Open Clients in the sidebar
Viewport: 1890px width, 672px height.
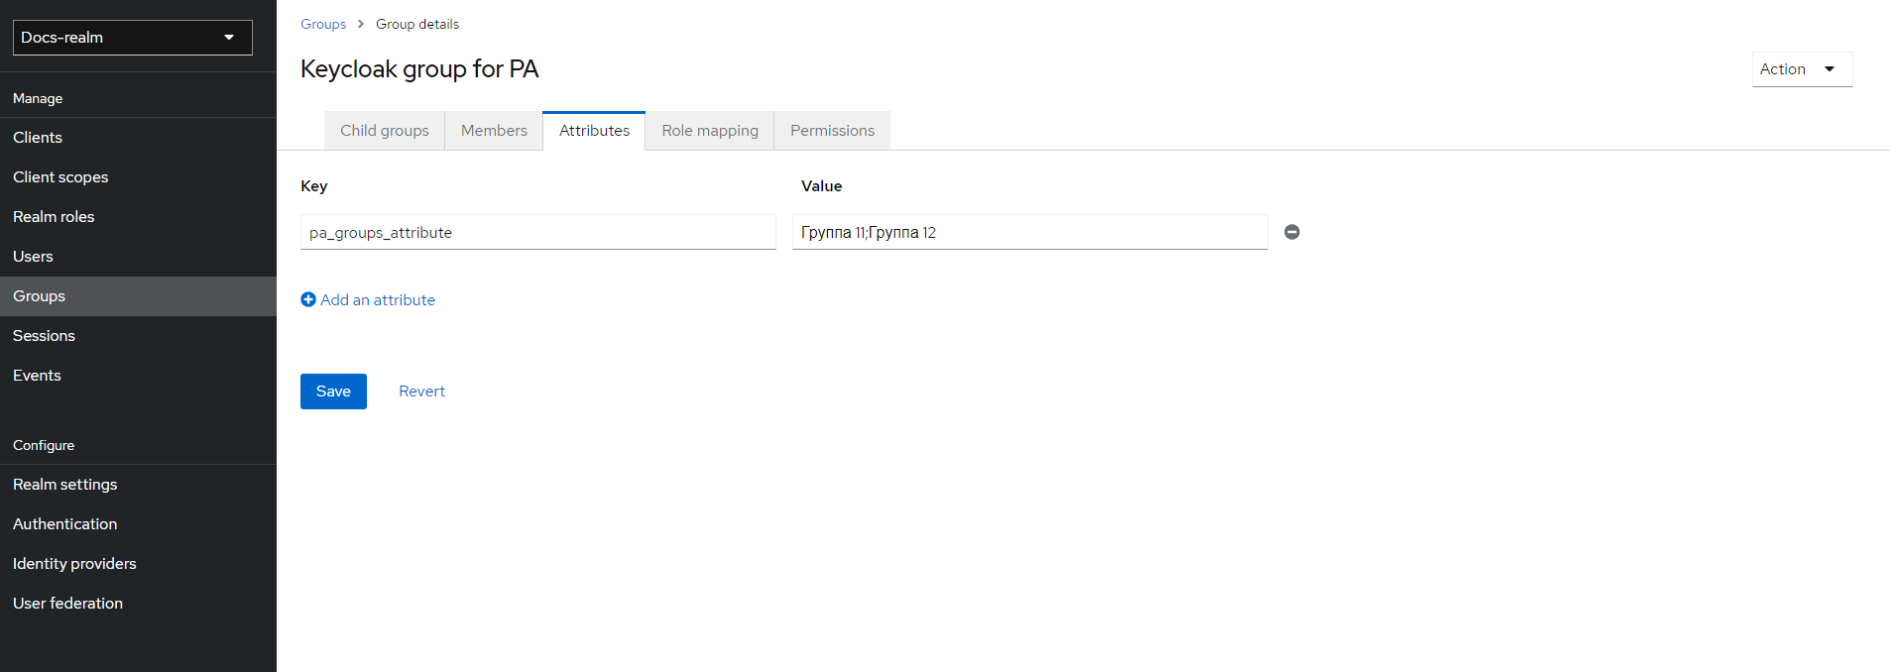[38, 138]
